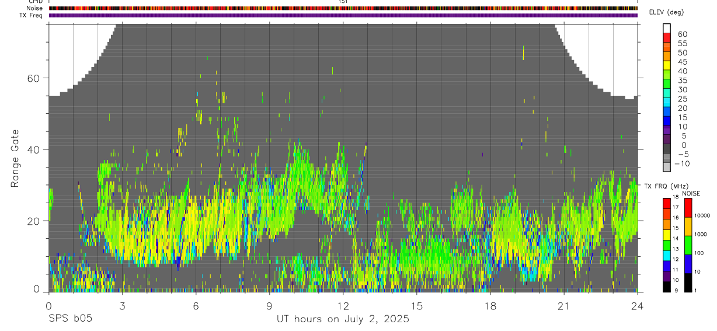
Task: Click the red segment of NOISE colorbar
Action: pos(688,208)
